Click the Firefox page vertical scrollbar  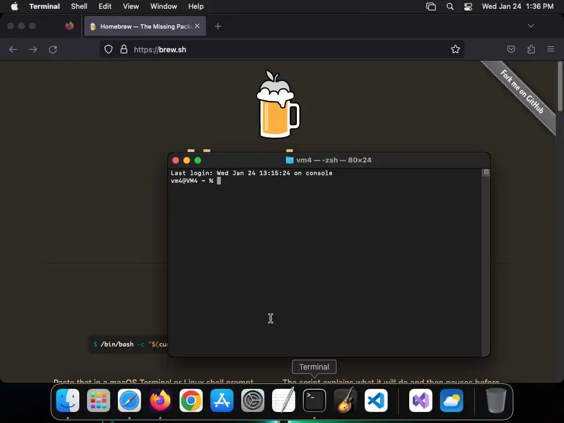(560, 86)
